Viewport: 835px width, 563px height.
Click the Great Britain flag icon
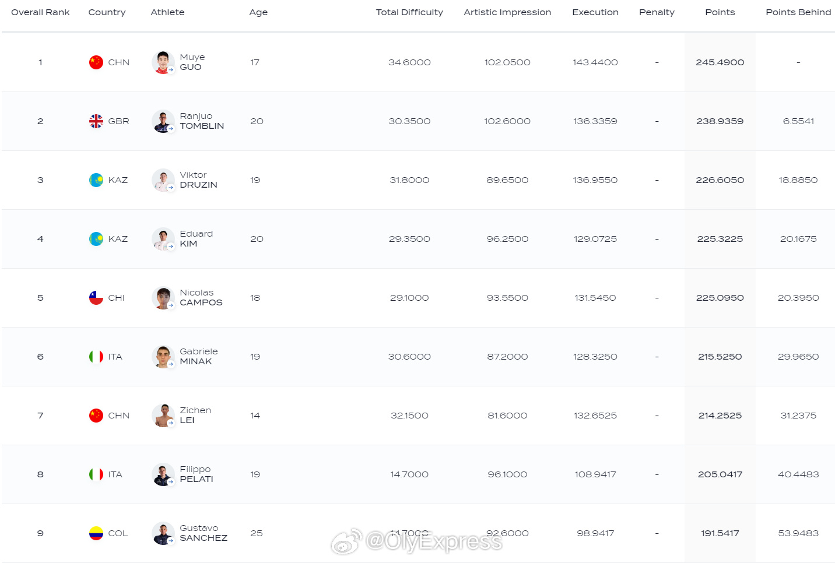click(96, 121)
